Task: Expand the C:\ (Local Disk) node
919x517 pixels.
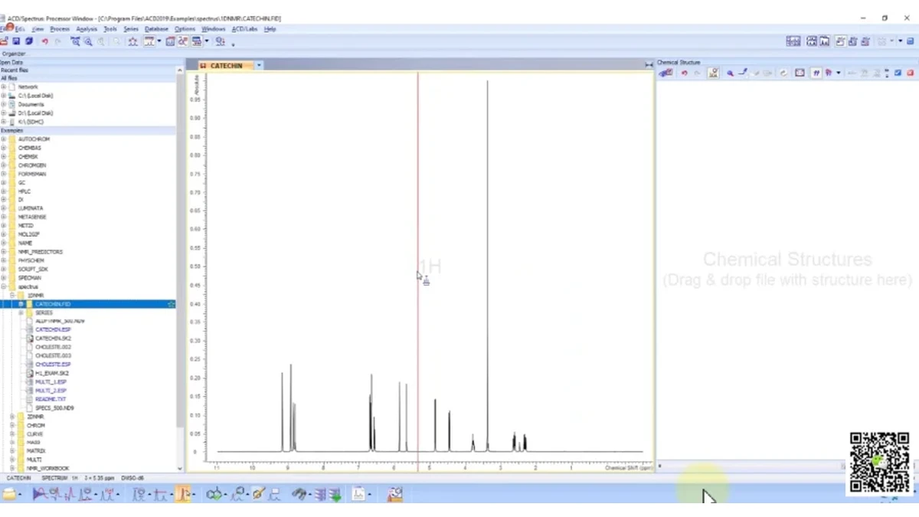Action: pyautogui.click(x=4, y=96)
